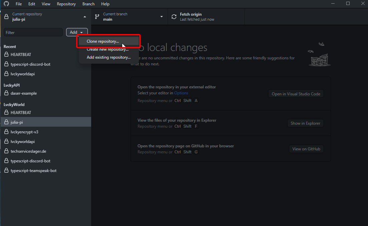
Task: Click lock icon beside techserviceslager.de
Action: [x=6, y=151]
